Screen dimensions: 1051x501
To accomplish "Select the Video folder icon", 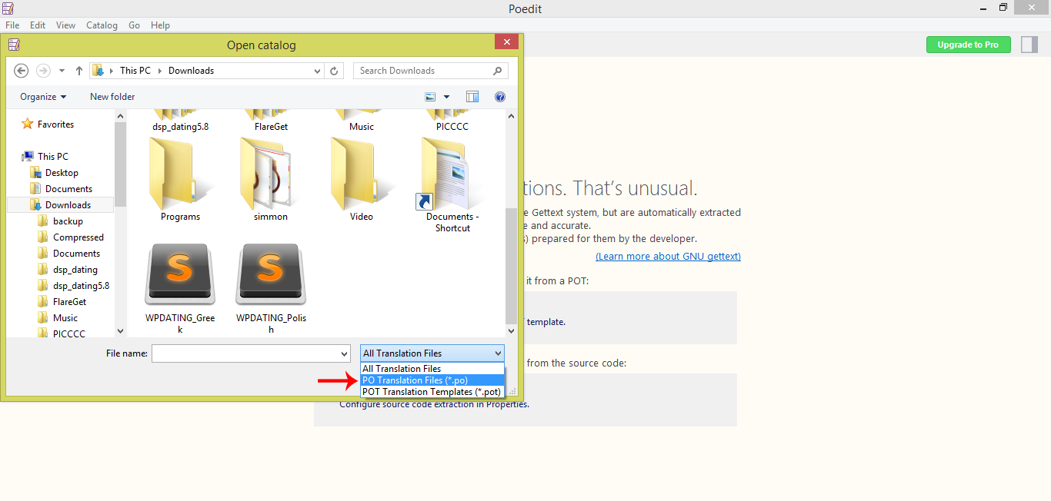I will coord(362,174).
